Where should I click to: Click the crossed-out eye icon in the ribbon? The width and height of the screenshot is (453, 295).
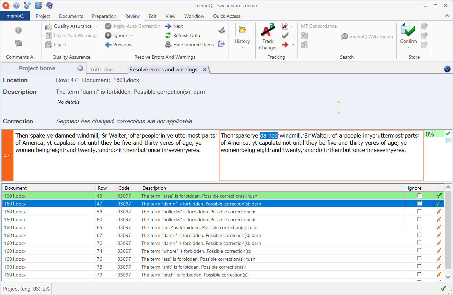[222, 31]
